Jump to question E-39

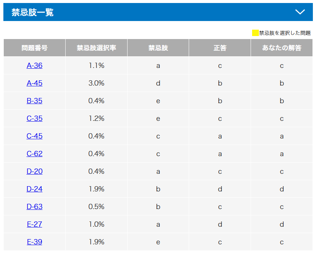click(35, 242)
